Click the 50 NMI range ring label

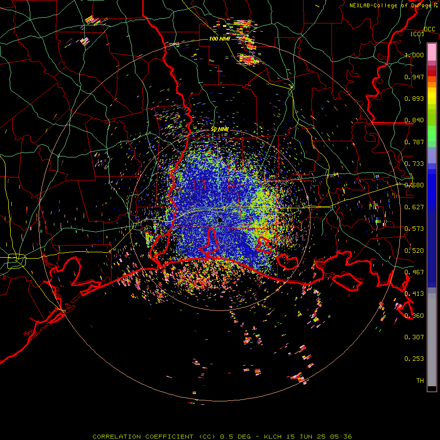(x=220, y=129)
